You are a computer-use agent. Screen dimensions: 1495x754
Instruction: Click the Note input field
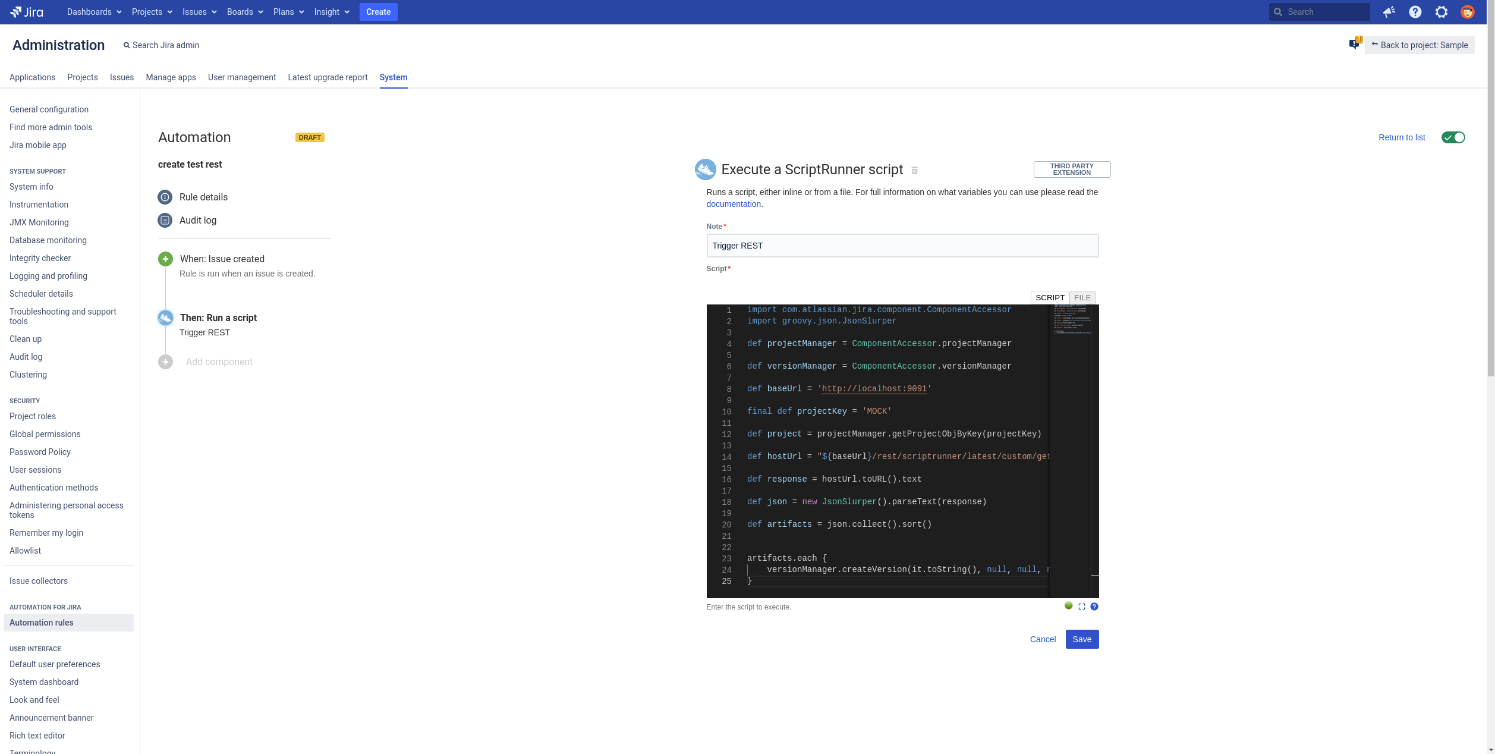pos(902,245)
